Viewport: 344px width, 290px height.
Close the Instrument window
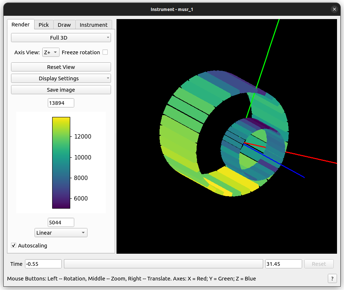coord(334,9)
